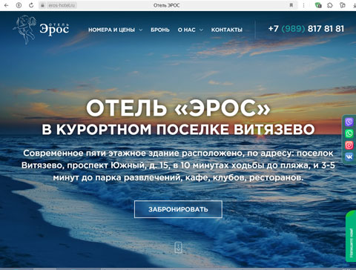Click the eros-hotel.ru address field
This screenshot has width=356, height=270.
click(62, 5)
